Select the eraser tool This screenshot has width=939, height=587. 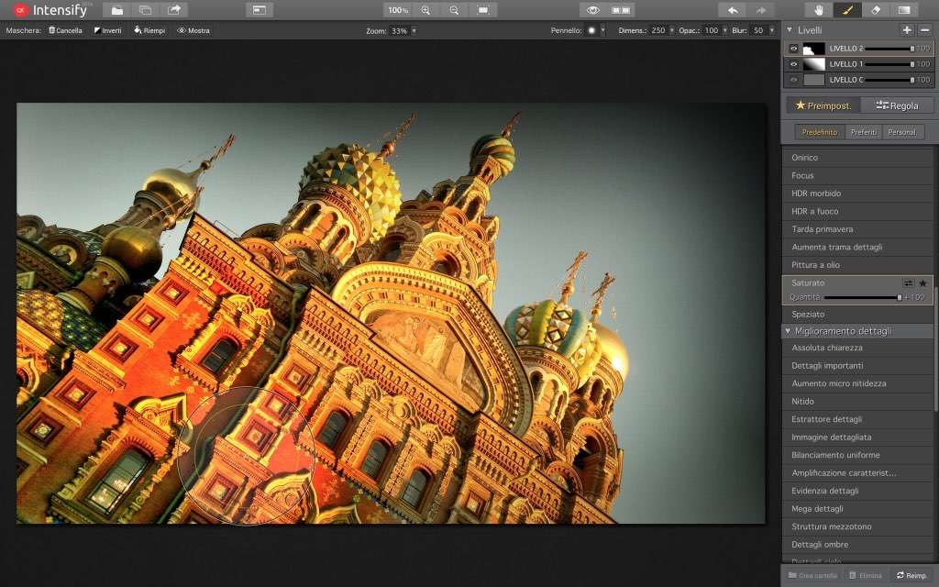point(876,10)
